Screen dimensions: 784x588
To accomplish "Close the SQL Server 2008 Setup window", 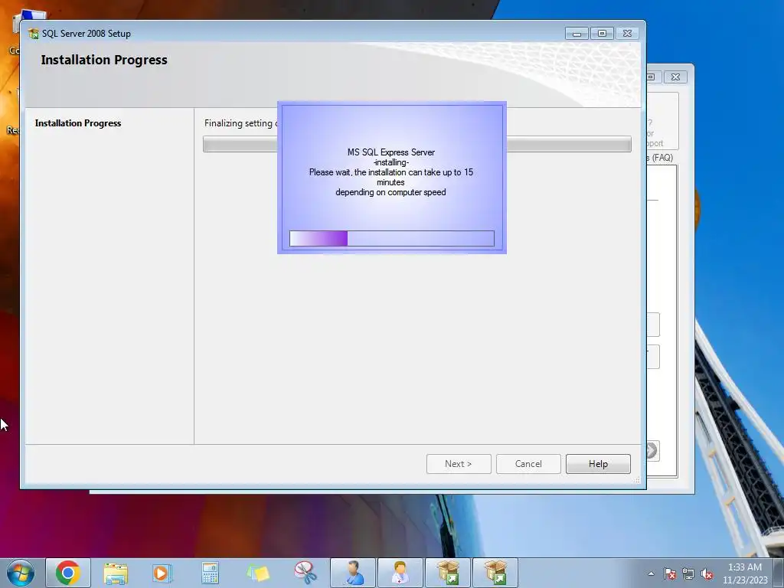I will pyautogui.click(x=627, y=34).
